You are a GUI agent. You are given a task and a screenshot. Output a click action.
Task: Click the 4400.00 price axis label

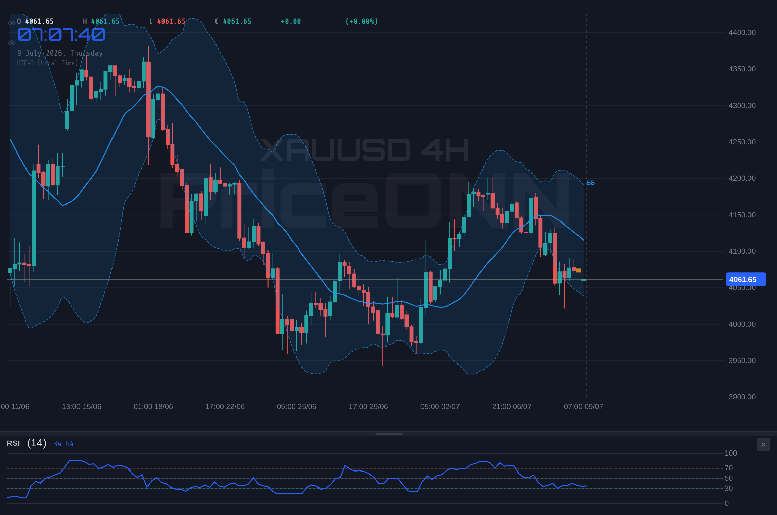742,33
